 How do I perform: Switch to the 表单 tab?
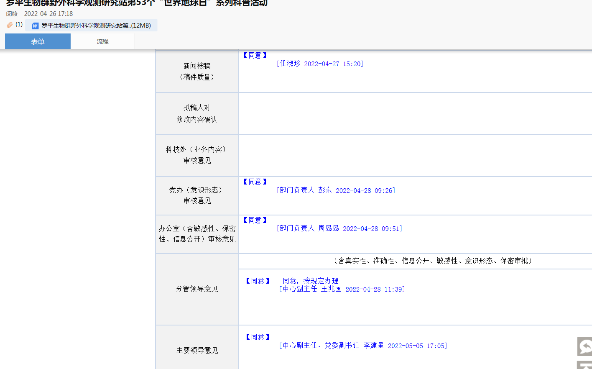(38, 41)
